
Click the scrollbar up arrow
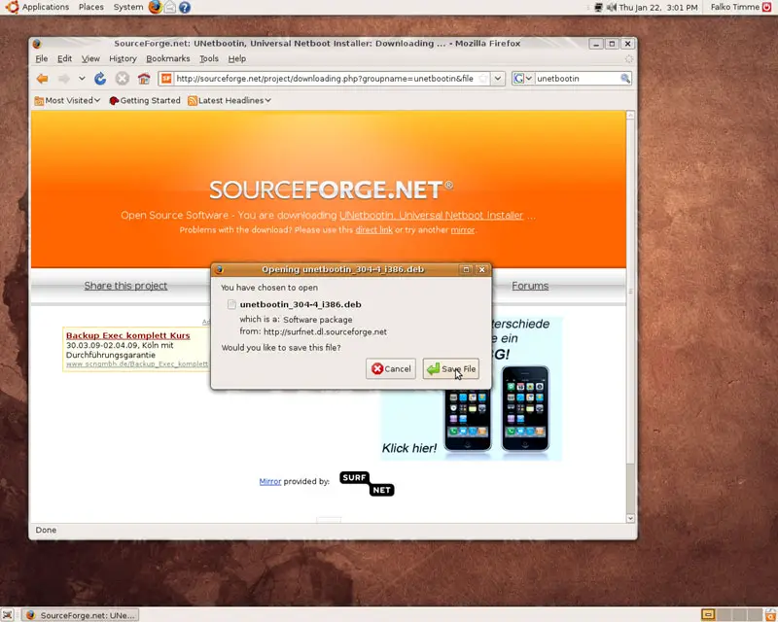pyautogui.click(x=630, y=115)
